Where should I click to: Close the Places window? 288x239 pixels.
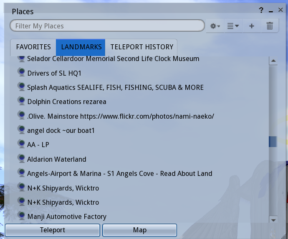pyautogui.click(x=280, y=10)
